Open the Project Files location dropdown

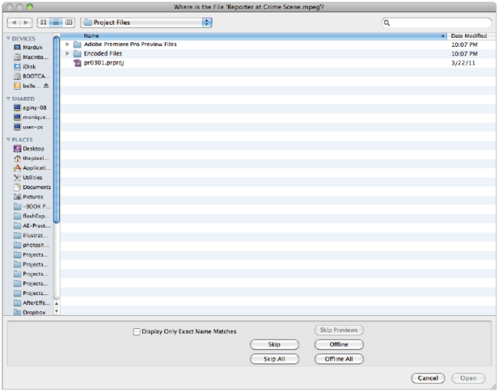[146, 23]
